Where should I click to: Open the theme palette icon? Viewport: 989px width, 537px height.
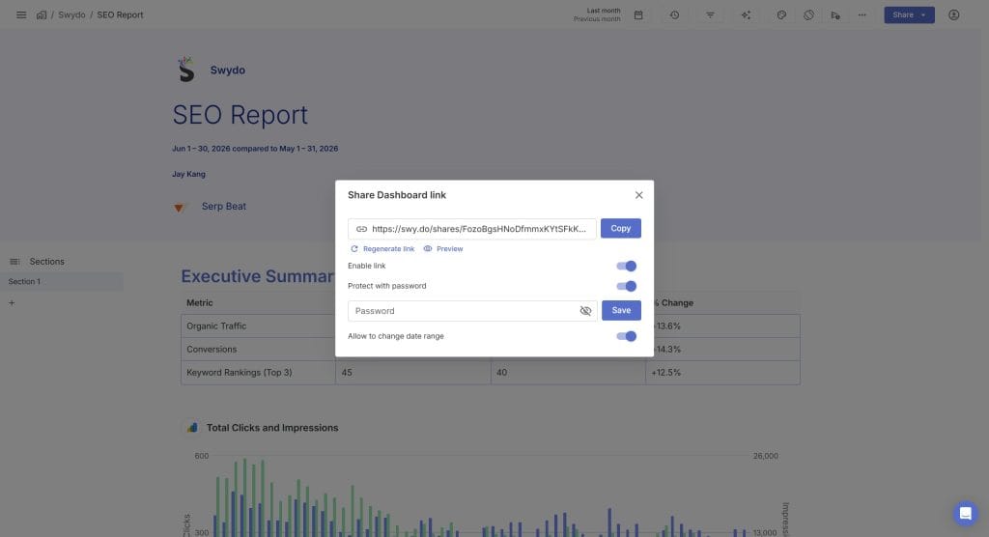[781, 14]
